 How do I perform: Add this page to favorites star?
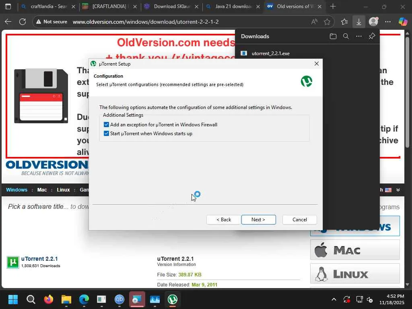tap(327, 22)
